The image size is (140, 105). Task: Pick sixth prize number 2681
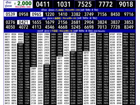click(x=76, y=22)
